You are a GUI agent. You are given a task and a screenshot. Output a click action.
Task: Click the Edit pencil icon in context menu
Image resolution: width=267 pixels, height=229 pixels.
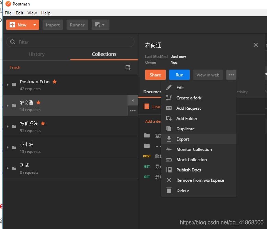169,88
